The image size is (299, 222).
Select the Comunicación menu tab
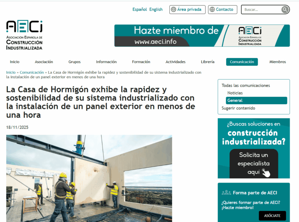242,62
